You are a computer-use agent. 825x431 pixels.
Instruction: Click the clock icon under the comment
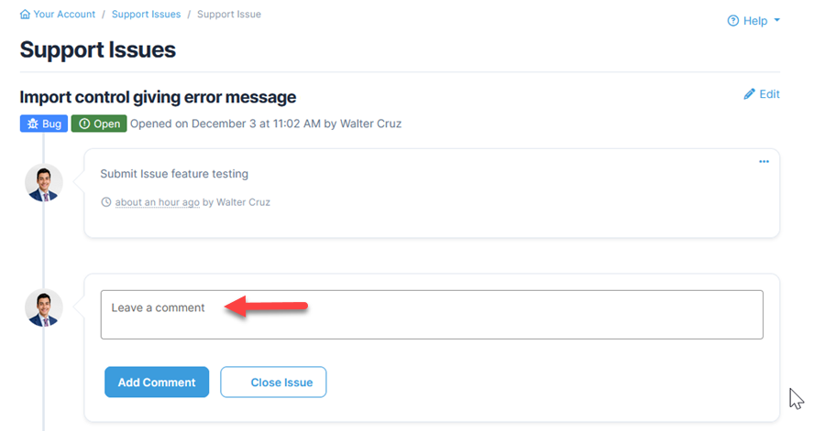pyautogui.click(x=105, y=202)
